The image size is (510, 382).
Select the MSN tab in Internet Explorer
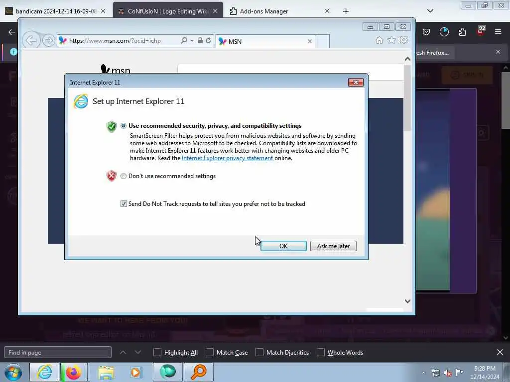tap(265, 41)
